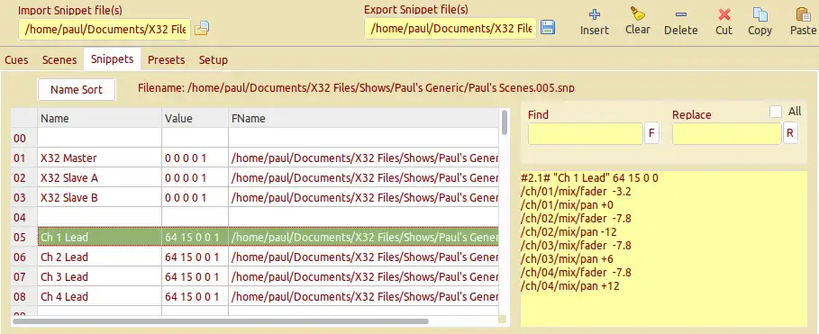Click row number 04 header
Screen dimensions: 819x334
(x=24, y=217)
